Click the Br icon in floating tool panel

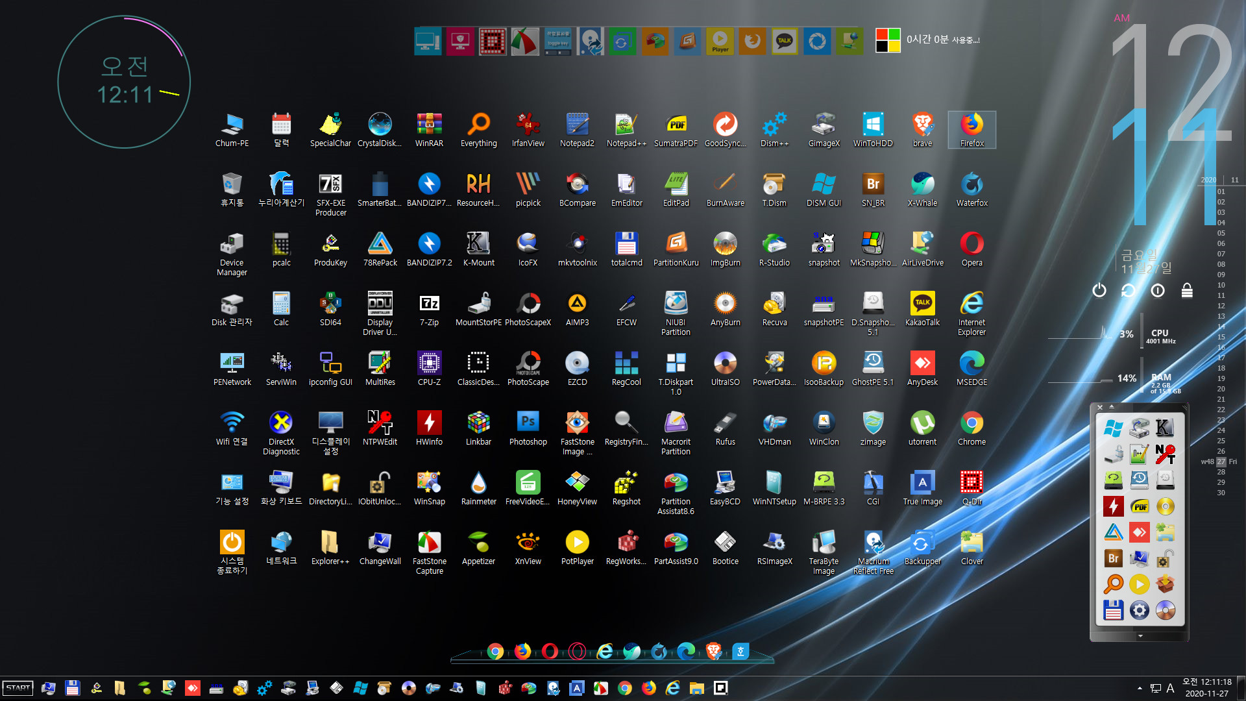[1114, 558]
